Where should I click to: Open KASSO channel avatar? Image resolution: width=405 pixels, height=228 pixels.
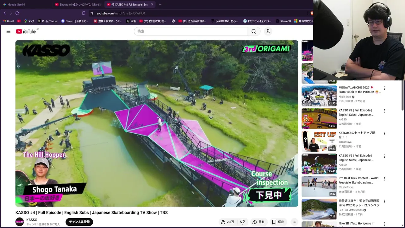coord(20,222)
